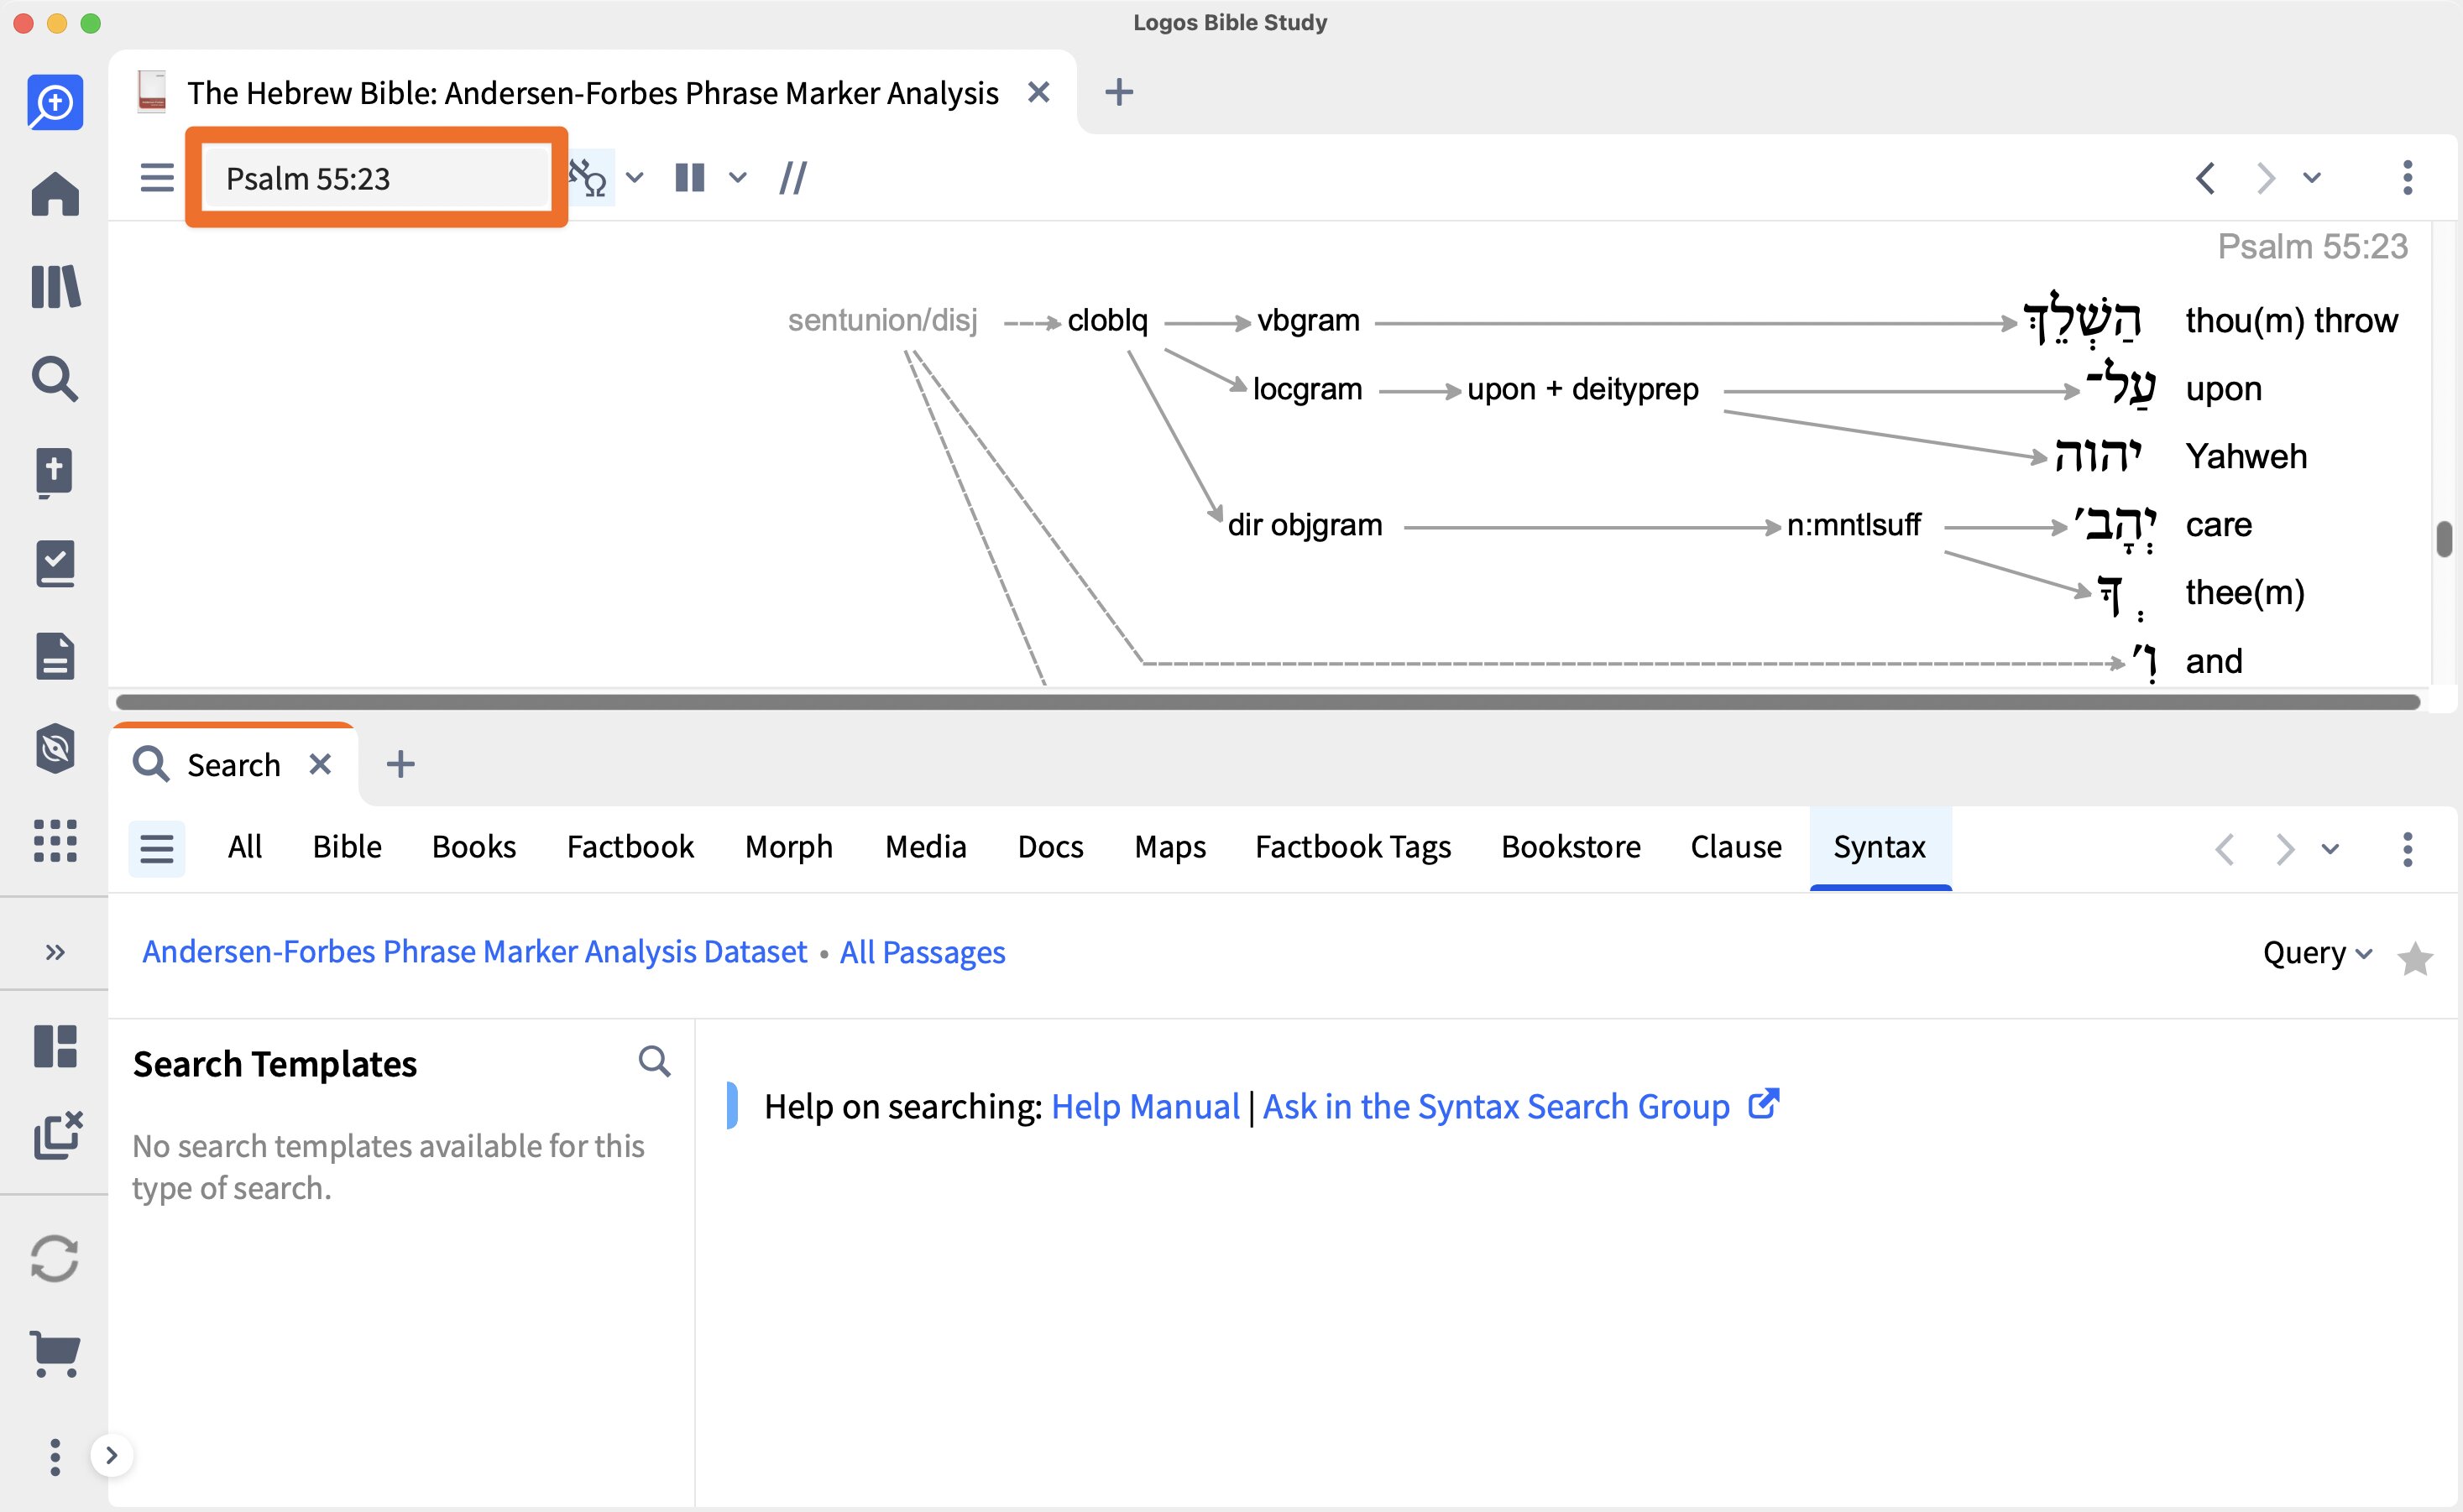2463x1512 pixels.
Task: Click the Psalm 55:23 reference box
Action: click(x=377, y=178)
